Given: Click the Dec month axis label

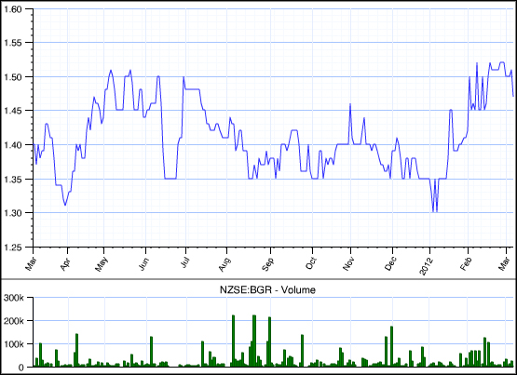Looking at the screenshot, I should point(390,264).
